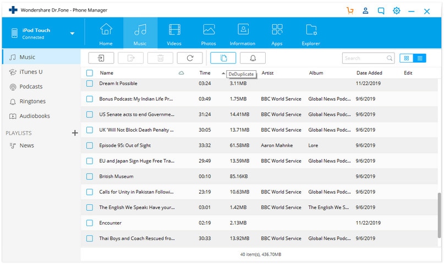Screen dimensions: 444x264
Task: Open the shopping cart icon
Action: click(x=350, y=11)
